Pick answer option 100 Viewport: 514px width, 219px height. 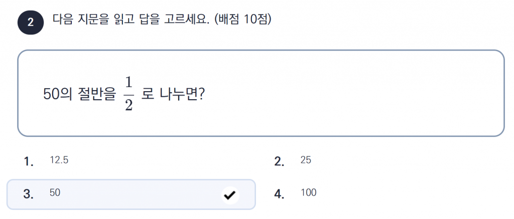pos(308,192)
